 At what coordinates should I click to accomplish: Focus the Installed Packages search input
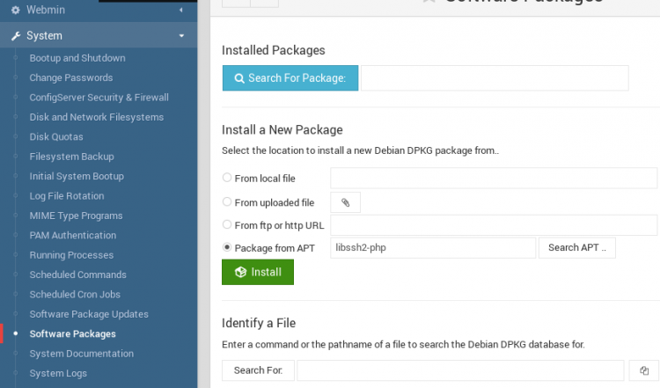tap(495, 78)
